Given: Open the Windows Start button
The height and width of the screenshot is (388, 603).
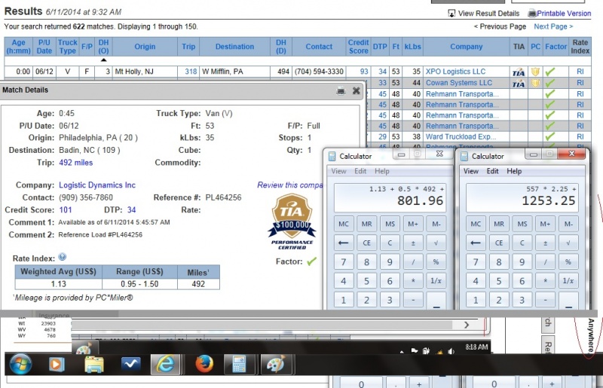Looking at the screenshot, I should click(x=20, y=364).
